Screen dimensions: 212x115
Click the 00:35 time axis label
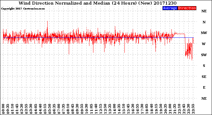8,109
